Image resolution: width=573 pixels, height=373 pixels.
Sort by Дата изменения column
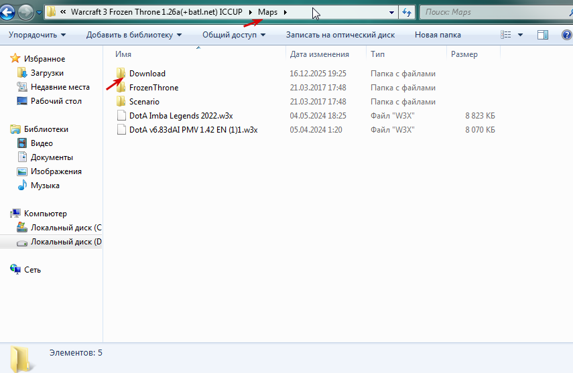(x=320, y=54)
